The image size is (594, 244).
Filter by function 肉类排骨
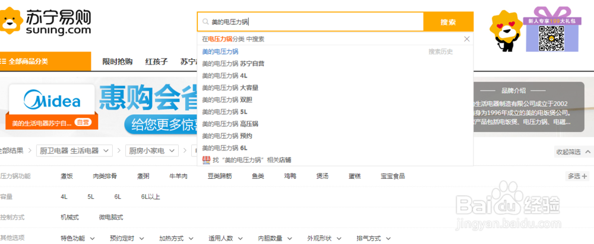105,176
